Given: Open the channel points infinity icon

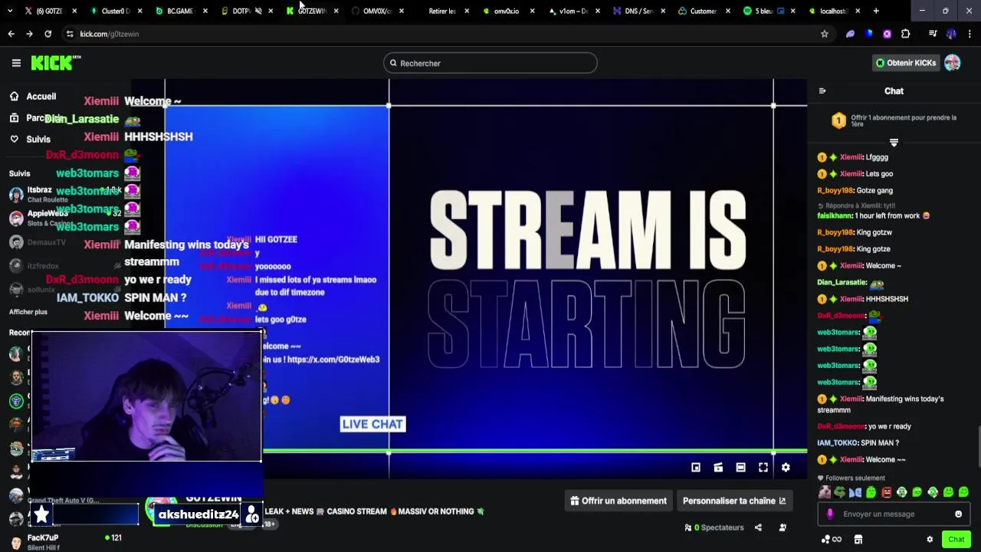Looking at the screenshot, I should pyautogui.click(x=831, y=540).
